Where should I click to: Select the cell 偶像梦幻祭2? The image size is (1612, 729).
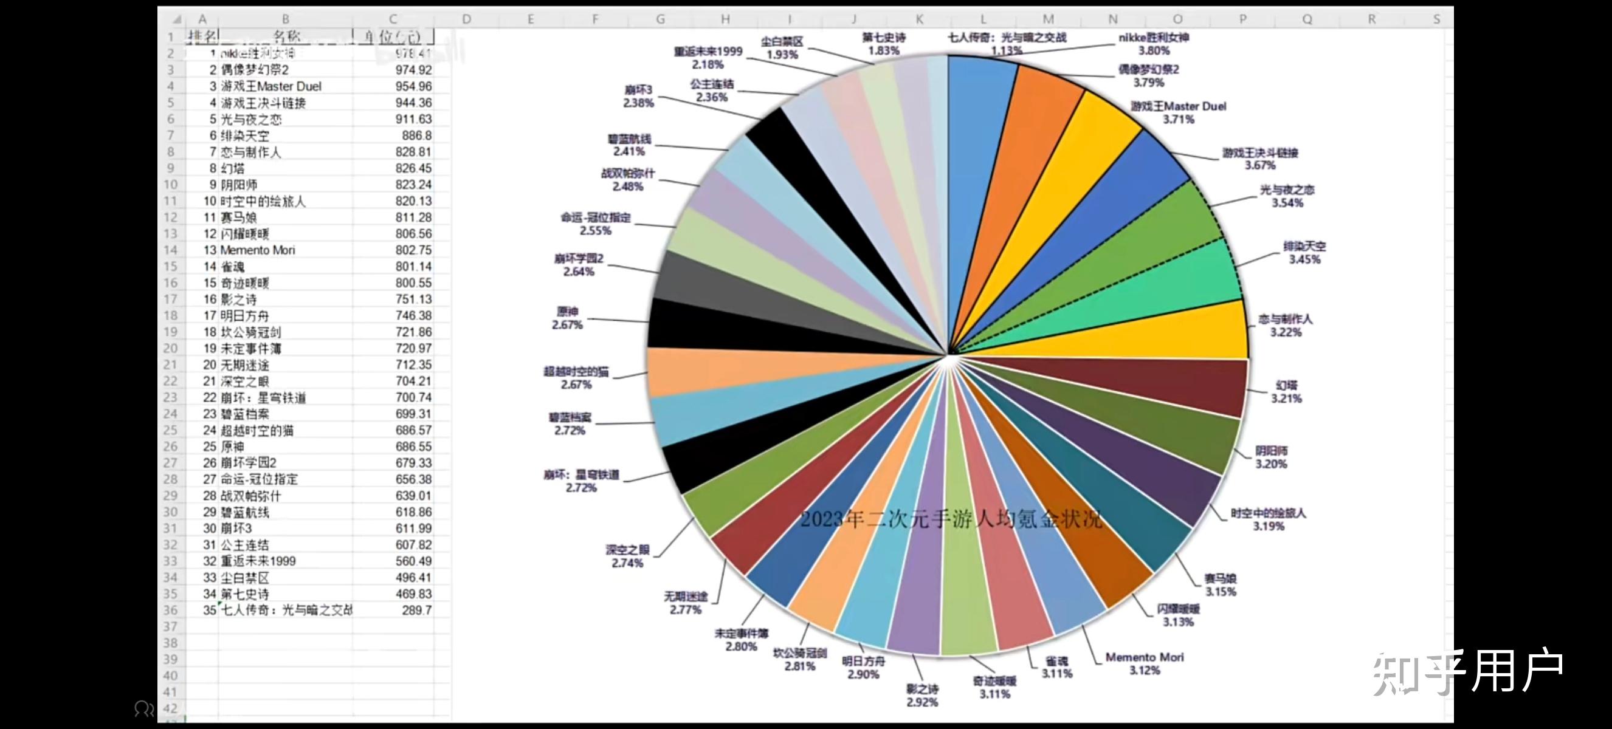coord(285,69)
